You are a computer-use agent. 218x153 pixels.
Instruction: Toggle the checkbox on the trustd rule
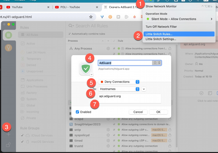pyautogui.click(x=114, y=146)
